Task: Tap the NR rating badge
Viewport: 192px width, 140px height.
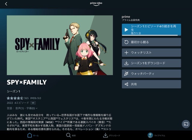Action: 33,103
